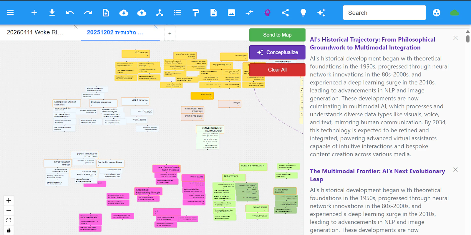Click the Send to Map button
This screenshot has width=471, height=235.
point(277,35)
